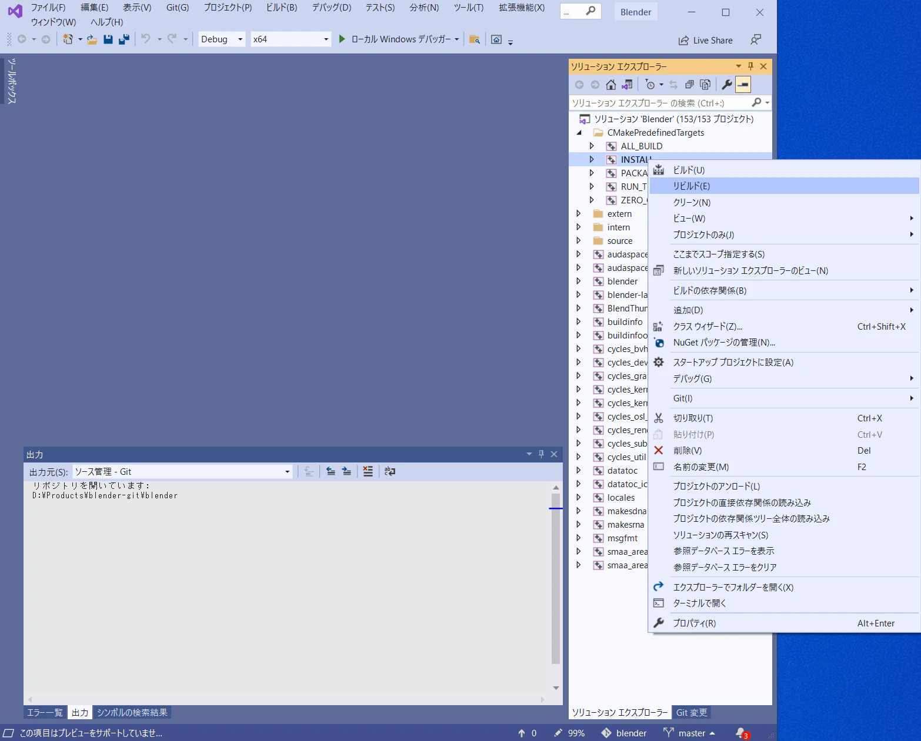Select the msgfmt project in Solution Explorer
This screenshot has height=741, width=921.
click(622, 538)
